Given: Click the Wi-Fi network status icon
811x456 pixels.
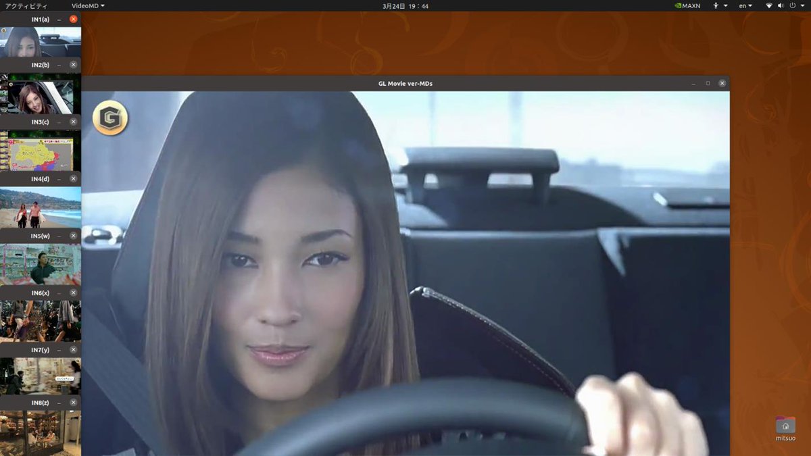Looking at the screenshot, I should coord(768,5).
